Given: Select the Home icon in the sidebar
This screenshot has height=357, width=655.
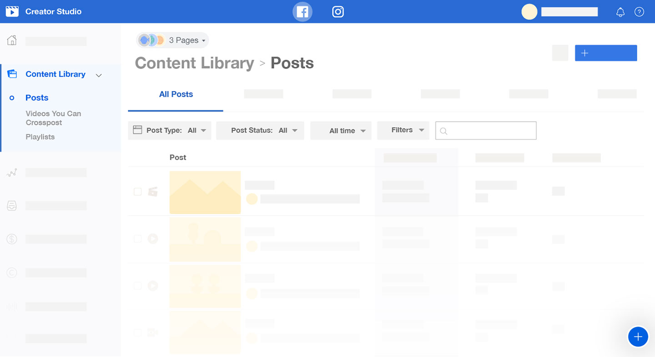Looking at the screenshot, I should 11,40.
